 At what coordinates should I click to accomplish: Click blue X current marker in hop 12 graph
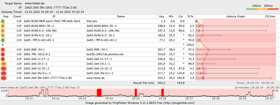pos(201,73)
